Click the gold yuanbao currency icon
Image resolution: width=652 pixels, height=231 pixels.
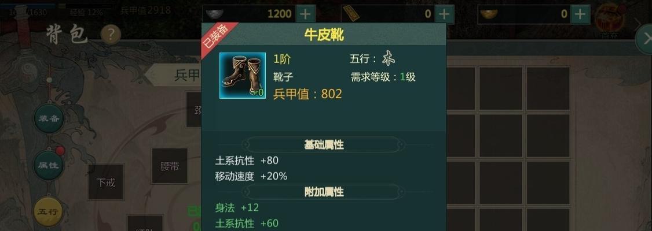pos(489,14)
